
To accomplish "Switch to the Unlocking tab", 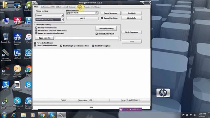I will 45,7.
